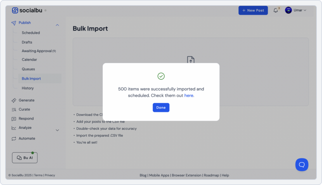Open the Privacy footer link
Viewport: 322px width, 185px height.
[50, 175]
